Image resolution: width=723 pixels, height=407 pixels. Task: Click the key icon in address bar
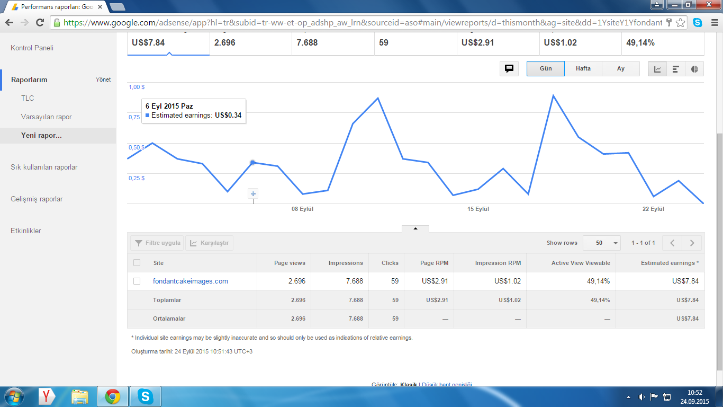point(669,22)
